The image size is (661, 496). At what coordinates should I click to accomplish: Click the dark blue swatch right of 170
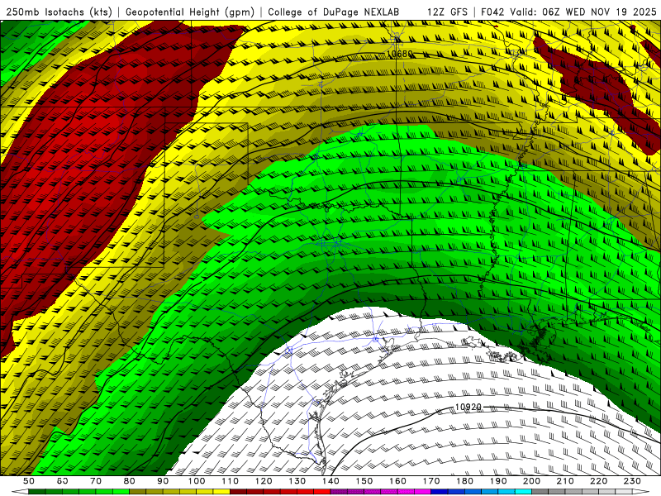click(440, 492)
